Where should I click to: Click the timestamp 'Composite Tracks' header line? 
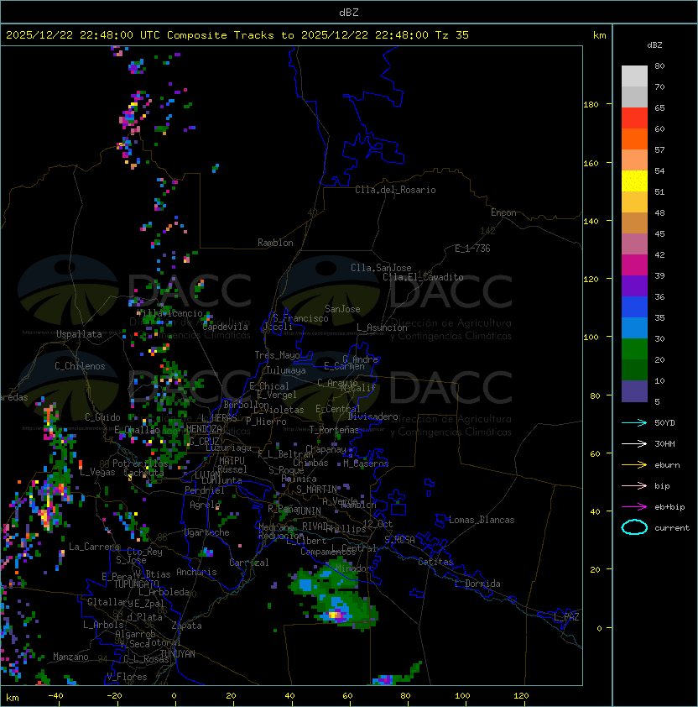tap(237, 35)
